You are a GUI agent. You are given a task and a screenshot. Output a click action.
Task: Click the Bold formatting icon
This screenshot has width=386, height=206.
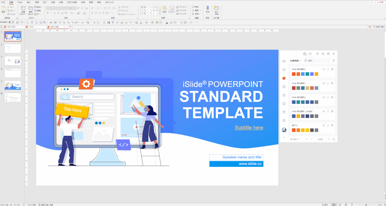(48, 13)
